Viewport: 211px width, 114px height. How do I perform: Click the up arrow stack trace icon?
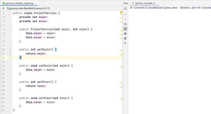point(125,14)
